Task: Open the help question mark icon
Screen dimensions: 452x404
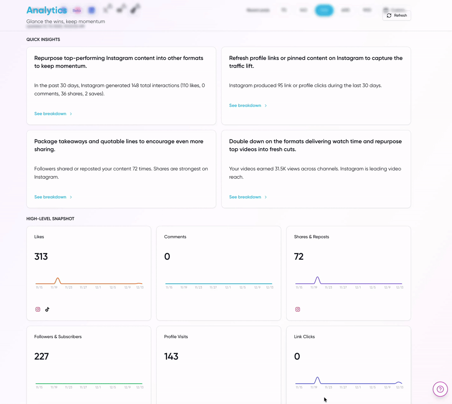Action: [440, 389]
